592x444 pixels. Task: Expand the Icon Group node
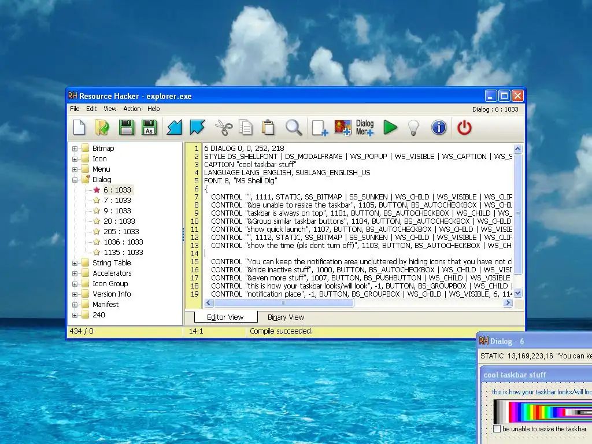pyautogui.click(x=75, y=283)
